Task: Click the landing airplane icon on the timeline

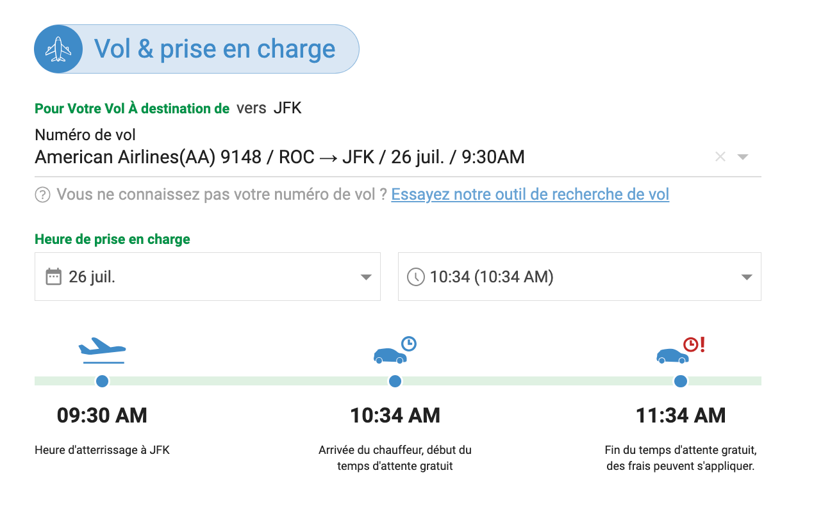Action: [x=103, y=350]
